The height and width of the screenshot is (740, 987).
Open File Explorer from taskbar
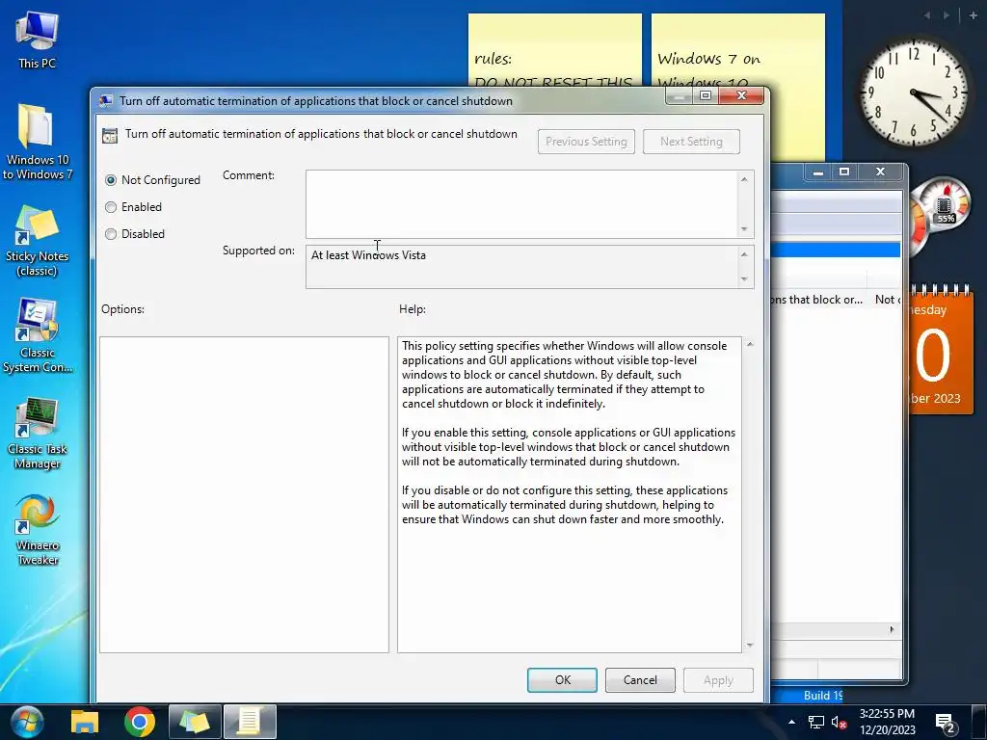coord(85,722)
